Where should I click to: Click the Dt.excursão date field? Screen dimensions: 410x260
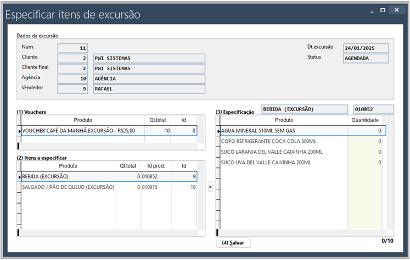click(366, 48)
